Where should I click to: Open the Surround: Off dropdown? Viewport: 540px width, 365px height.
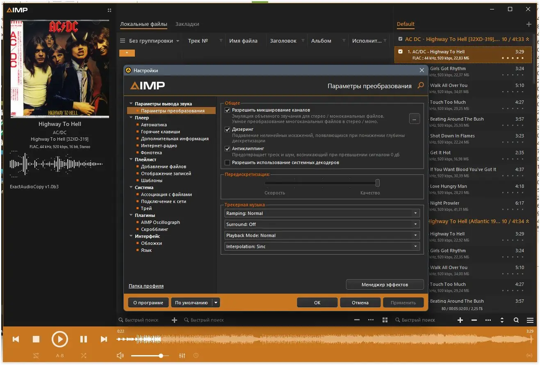pos(415,224)
